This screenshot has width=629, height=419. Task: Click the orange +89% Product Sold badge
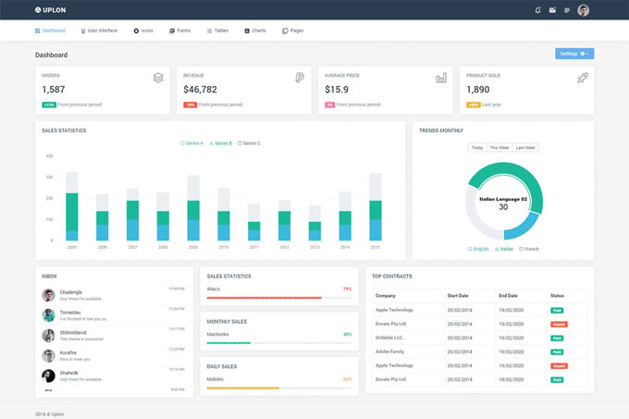(474, 105)
